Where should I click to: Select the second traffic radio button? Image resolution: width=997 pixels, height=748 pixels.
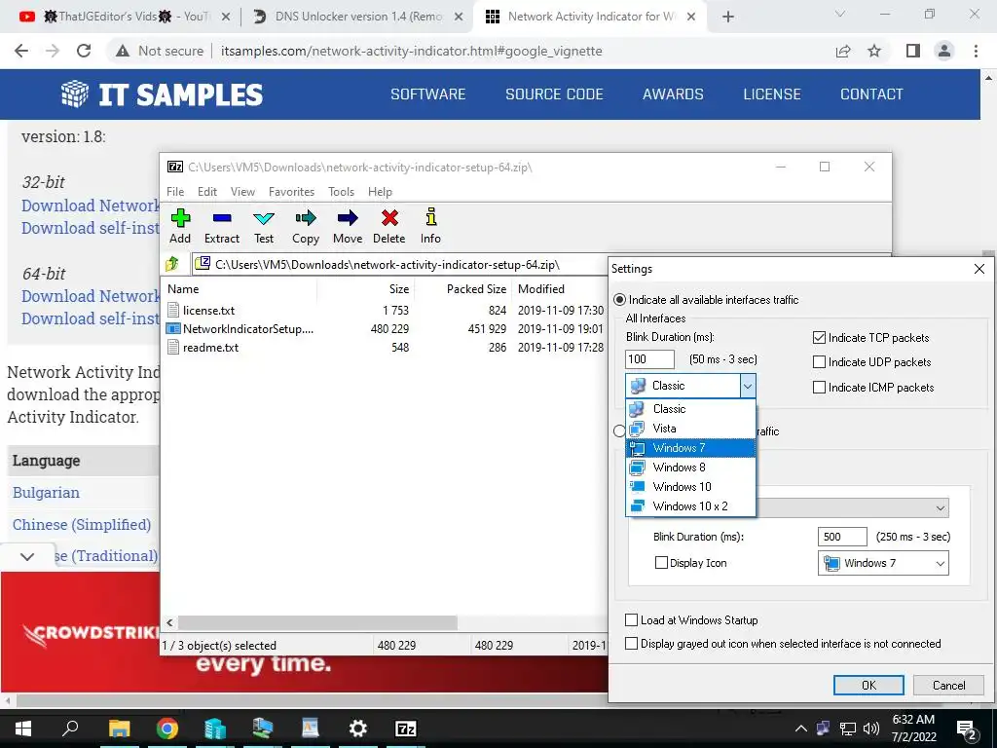[x=619, y=431]
